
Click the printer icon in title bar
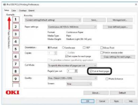click(4, 4)
